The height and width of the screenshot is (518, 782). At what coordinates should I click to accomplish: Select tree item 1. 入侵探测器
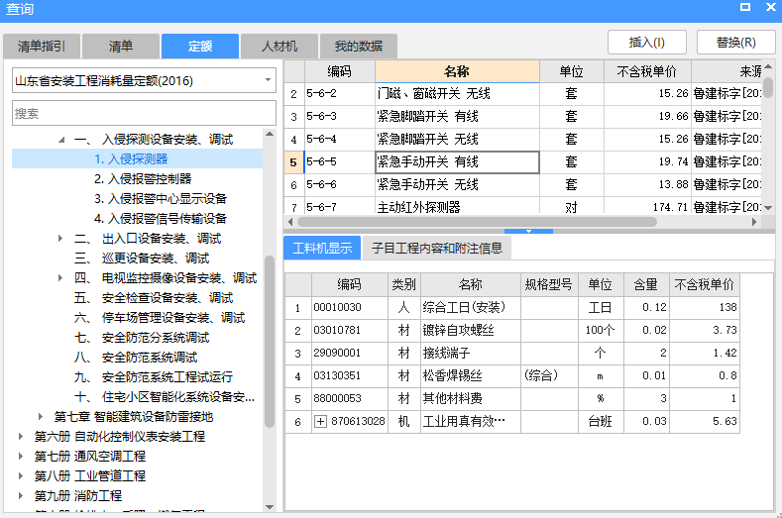click(131, 159)
